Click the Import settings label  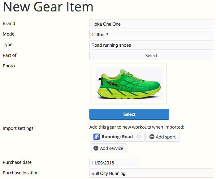(18, 128)
